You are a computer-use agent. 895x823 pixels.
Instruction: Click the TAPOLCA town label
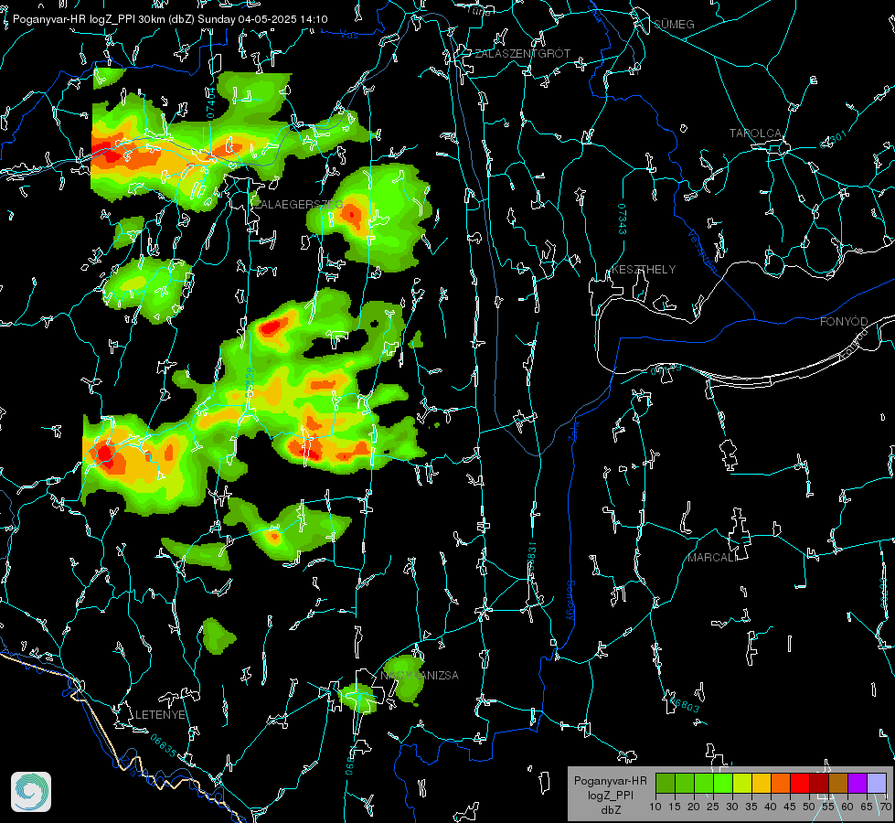tap(755, 134)
